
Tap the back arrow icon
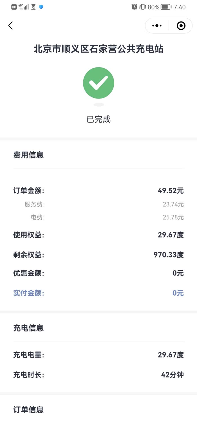(11, 26)
